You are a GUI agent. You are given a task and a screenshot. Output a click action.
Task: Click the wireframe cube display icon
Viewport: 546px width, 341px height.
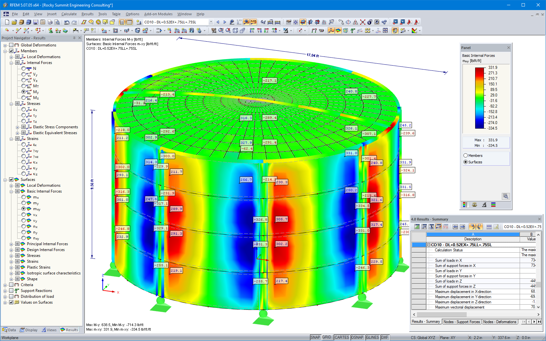235,31
